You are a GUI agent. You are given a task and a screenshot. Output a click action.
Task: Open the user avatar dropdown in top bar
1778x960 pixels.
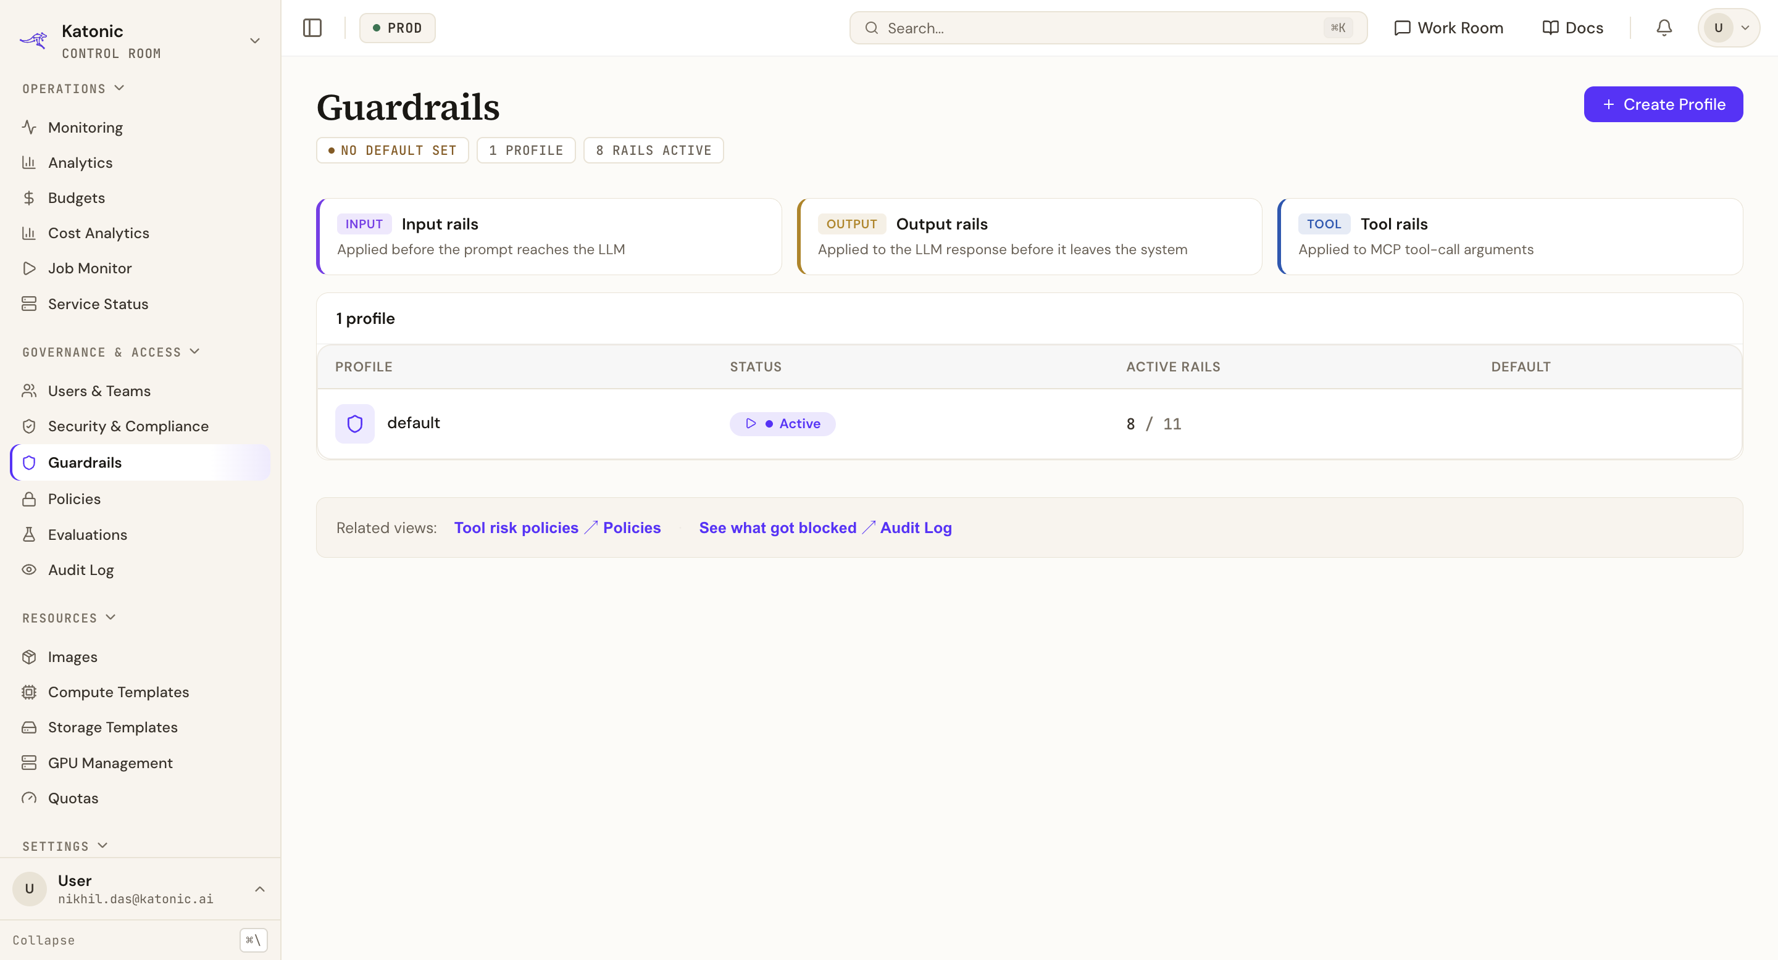point(1729,28)
